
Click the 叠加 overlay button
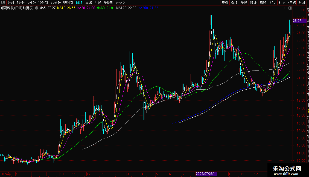pyautogui.click(x=234, y=2)
